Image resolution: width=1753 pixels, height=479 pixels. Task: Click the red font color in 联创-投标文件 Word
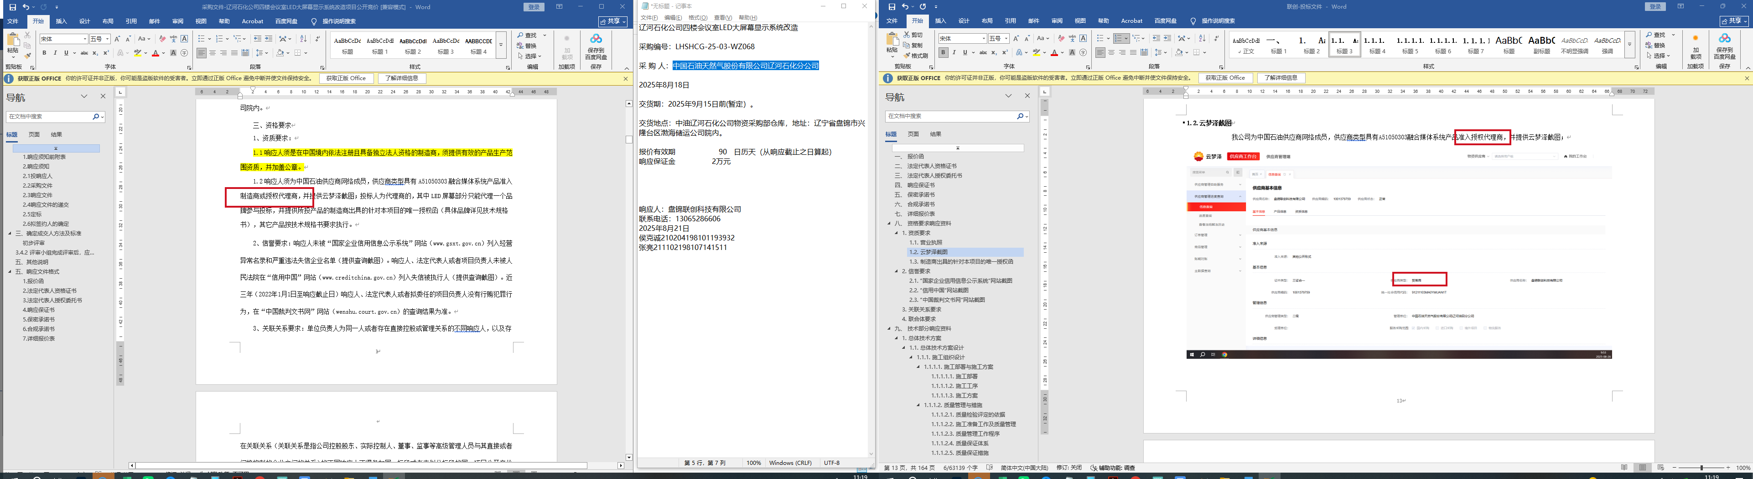pyautogui.click(x=1054, y=52)
